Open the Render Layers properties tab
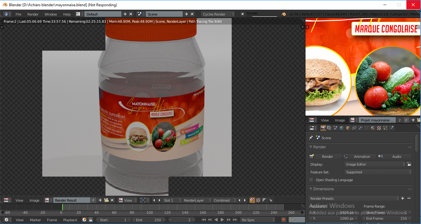 point(329,128)
